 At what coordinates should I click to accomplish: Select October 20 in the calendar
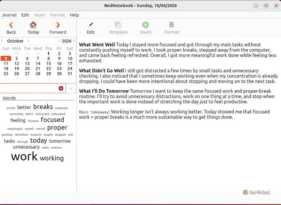(x=27, y=69)
